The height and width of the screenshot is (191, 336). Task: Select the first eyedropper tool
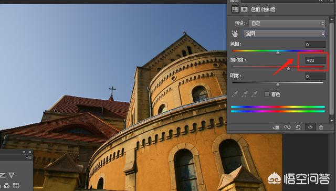(x=235, y=94)
